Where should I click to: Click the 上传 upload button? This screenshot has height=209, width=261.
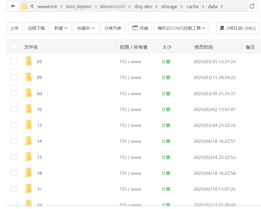pos(14,28)
